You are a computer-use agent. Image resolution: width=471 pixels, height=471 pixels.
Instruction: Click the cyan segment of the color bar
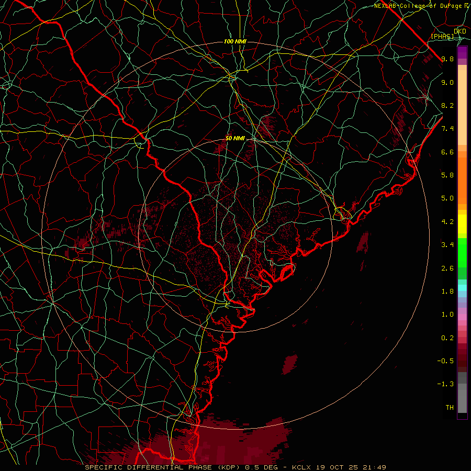(x=462, y=287)
